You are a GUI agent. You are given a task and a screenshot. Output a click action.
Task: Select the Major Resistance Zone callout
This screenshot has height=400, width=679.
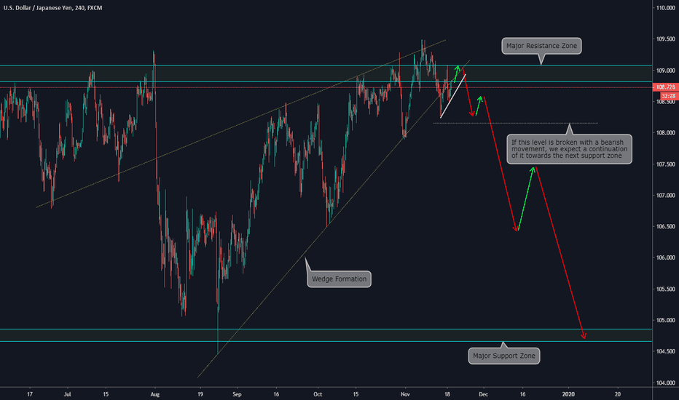pos(543,47)
